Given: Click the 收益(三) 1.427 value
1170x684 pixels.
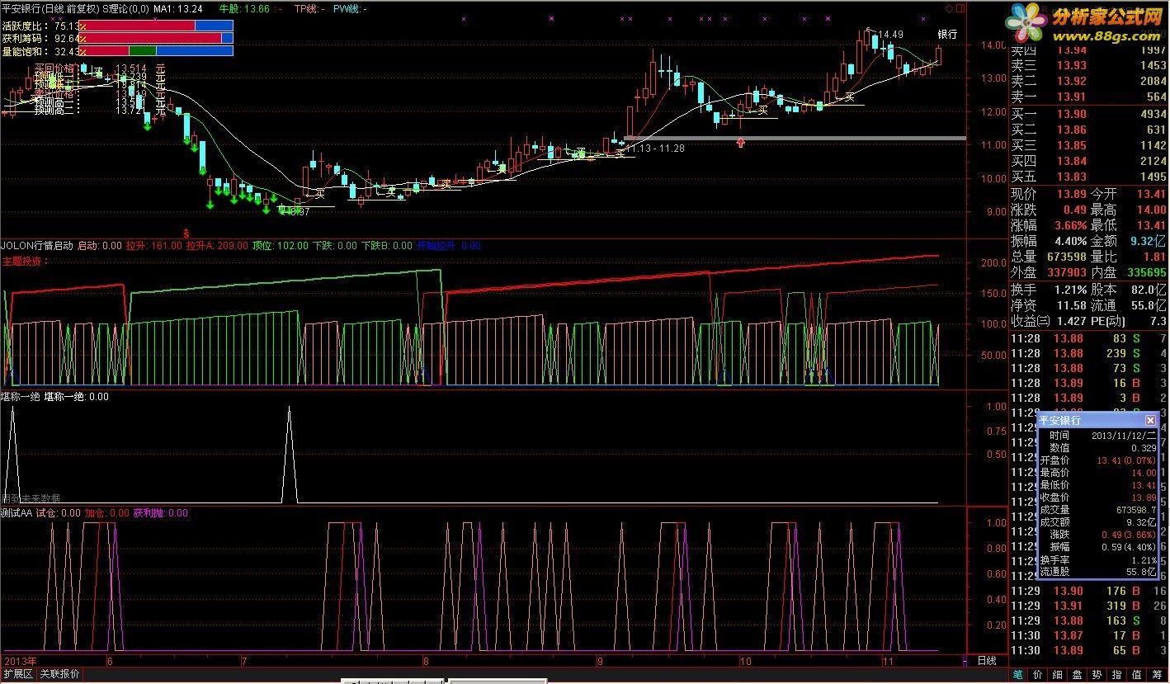Looking at the screenshot, I should pos(1073,321).
